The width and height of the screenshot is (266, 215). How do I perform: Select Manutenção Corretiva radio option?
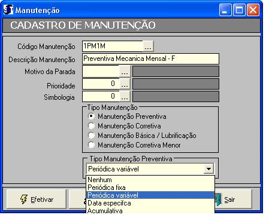pos(91,126)
